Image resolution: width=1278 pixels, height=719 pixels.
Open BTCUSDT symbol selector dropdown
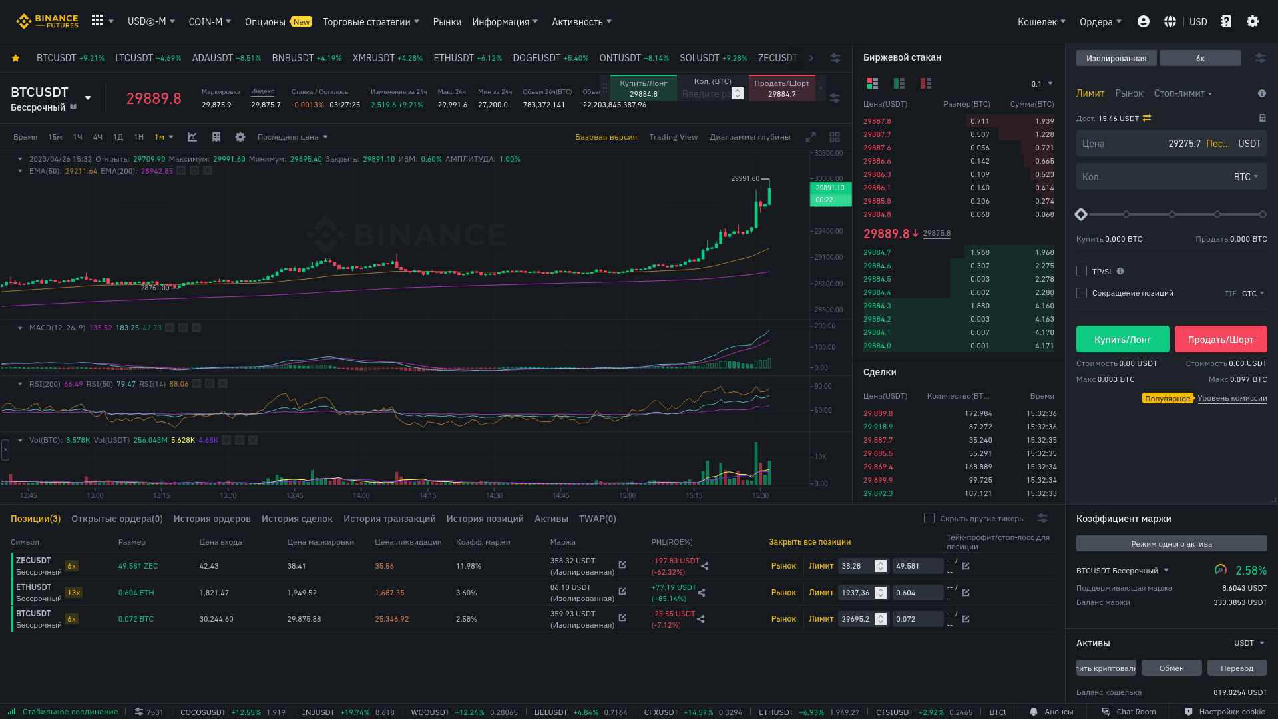pyautogui.click(x=88, y=98)
